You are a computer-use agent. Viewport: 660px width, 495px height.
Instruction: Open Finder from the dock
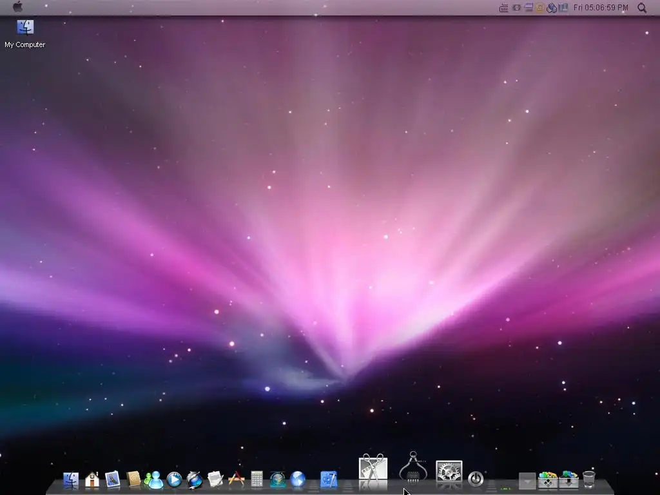(71, 480)
